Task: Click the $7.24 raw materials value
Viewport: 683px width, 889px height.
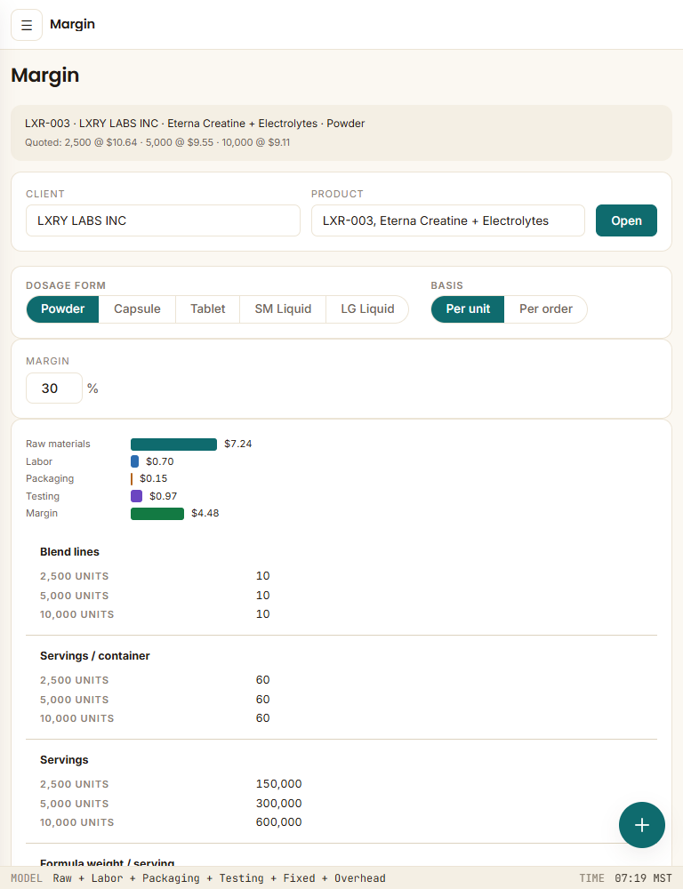Action: point(237,444)
